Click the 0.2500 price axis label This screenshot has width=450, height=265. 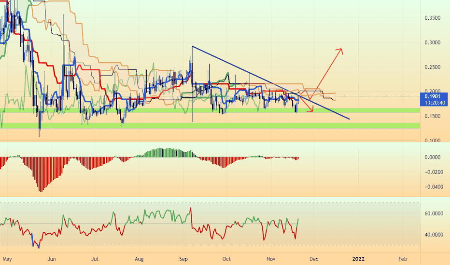tap(432, 67)
